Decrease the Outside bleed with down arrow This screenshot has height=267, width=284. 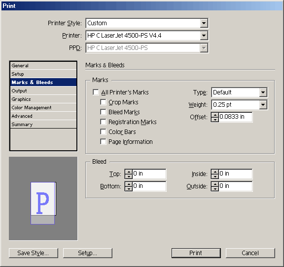215,189
